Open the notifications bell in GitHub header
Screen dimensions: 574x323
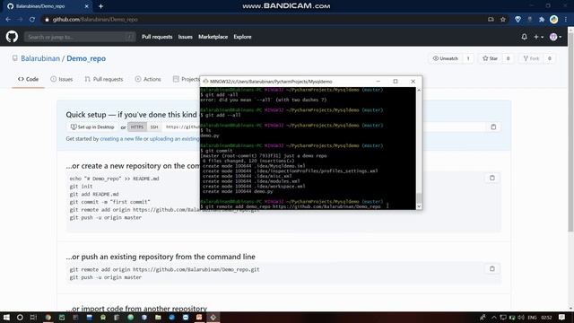[x=524, y=37]
